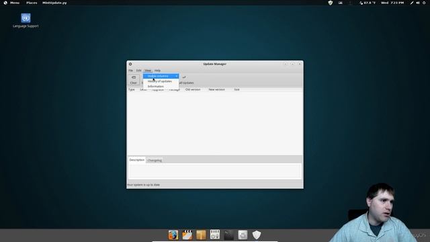430x242 pixels.
Task: Click inside the description text area
Action: coord(215,171)
